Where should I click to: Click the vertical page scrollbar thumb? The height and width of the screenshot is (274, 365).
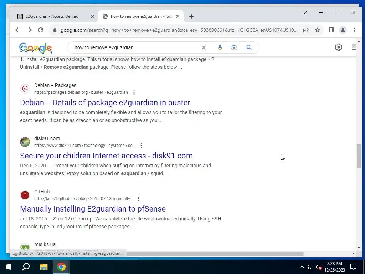click(x=359, y=156)
